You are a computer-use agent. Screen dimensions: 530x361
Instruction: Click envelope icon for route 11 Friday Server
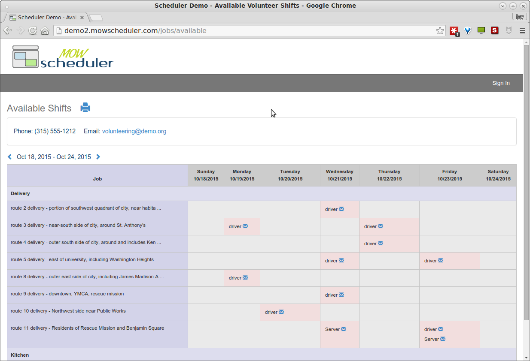tap(443, 339)
